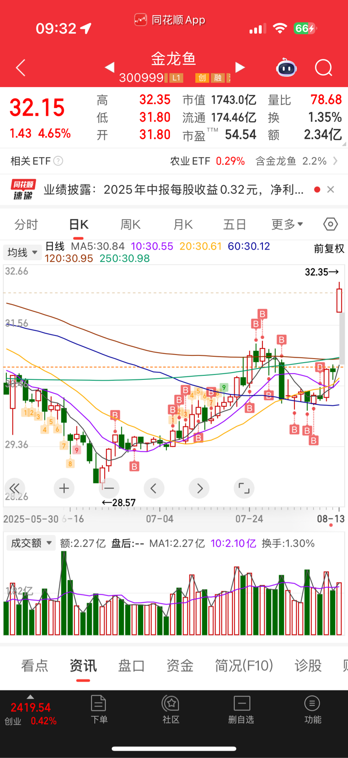Open the 同花顺速递 logo badge
This screenshot has width=348, height=758.
(x=23, y=190)
